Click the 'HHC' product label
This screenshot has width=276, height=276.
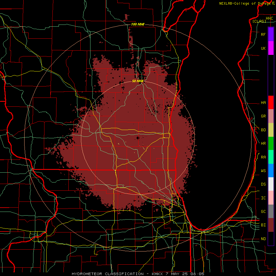click(269, 18)
